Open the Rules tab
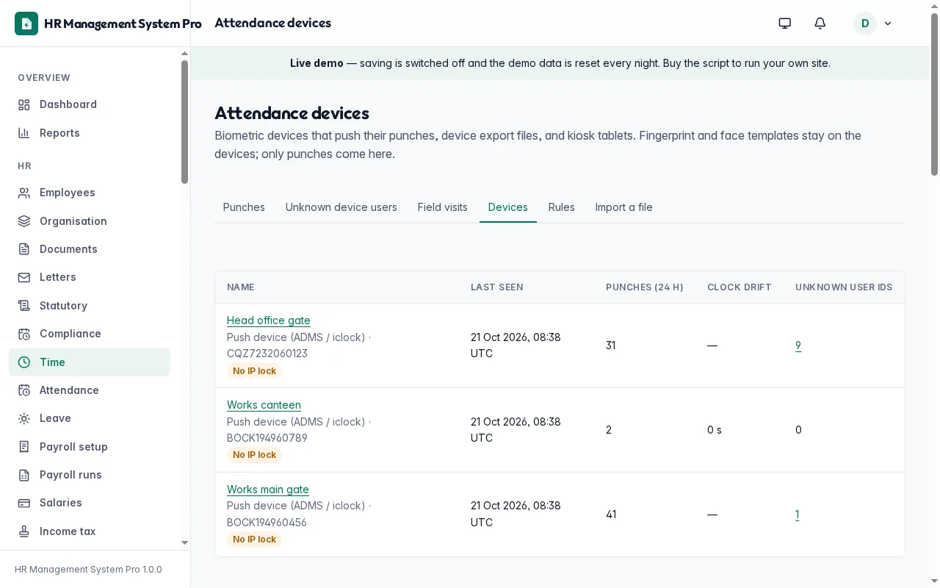This screenshot has height=588, width=940. [562, 207]
